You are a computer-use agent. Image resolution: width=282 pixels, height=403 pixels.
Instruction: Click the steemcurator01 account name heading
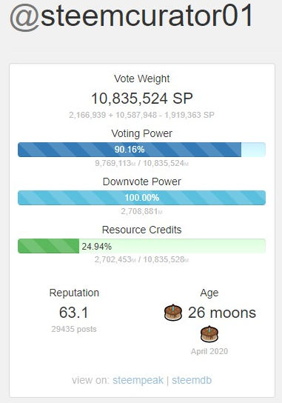[x=147, y=16]
